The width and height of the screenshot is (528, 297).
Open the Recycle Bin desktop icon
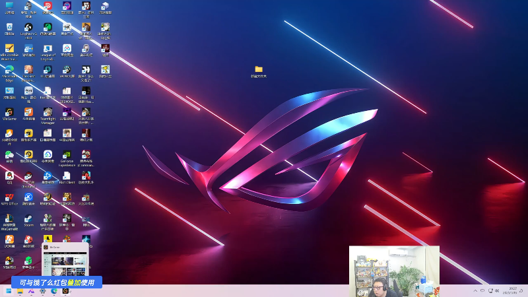(9, 29)
